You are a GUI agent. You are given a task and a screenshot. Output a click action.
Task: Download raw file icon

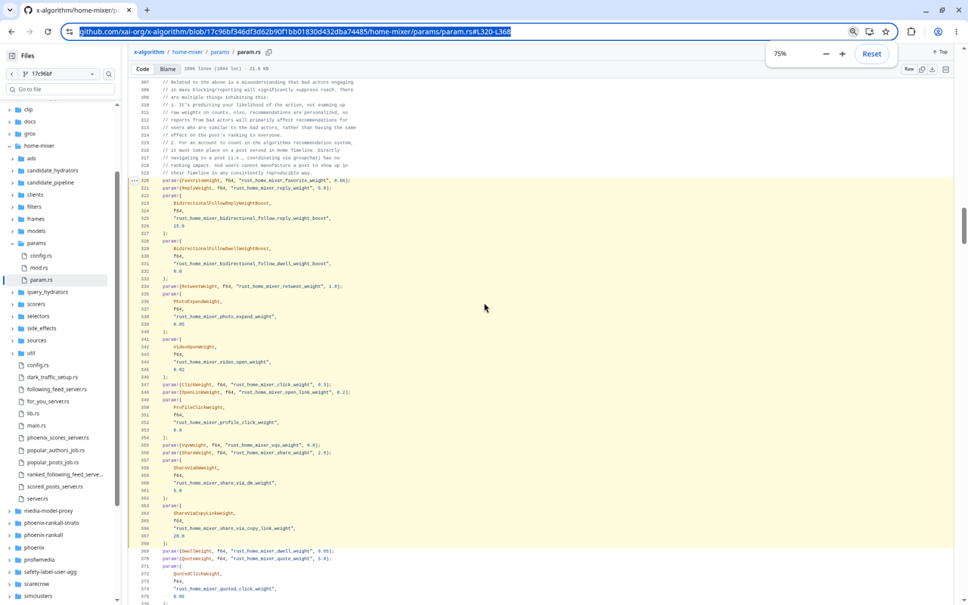932,70
